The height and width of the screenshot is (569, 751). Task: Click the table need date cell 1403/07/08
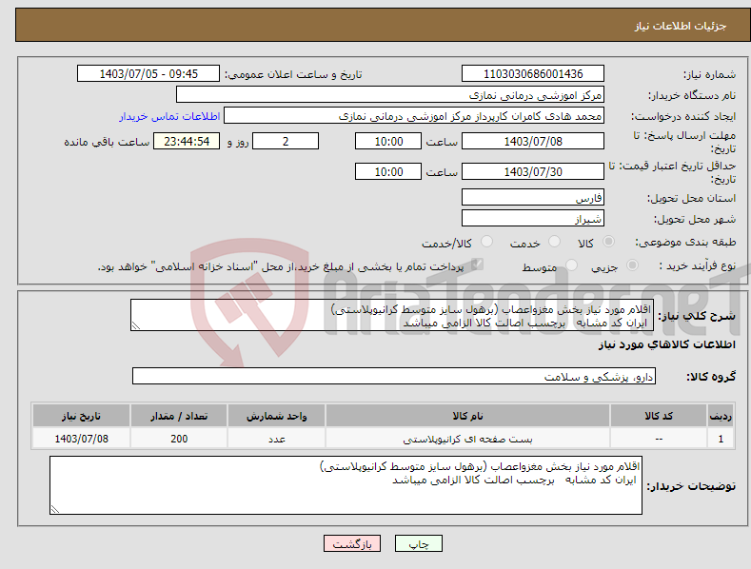tap(81, 439)
